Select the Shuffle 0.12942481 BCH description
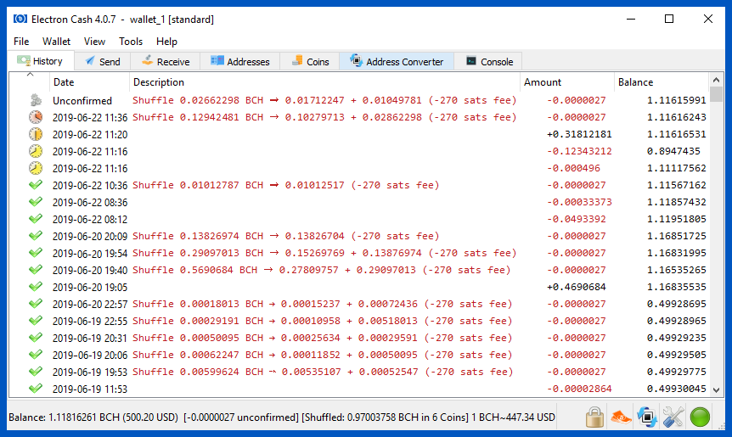 (x=324, y=117)
